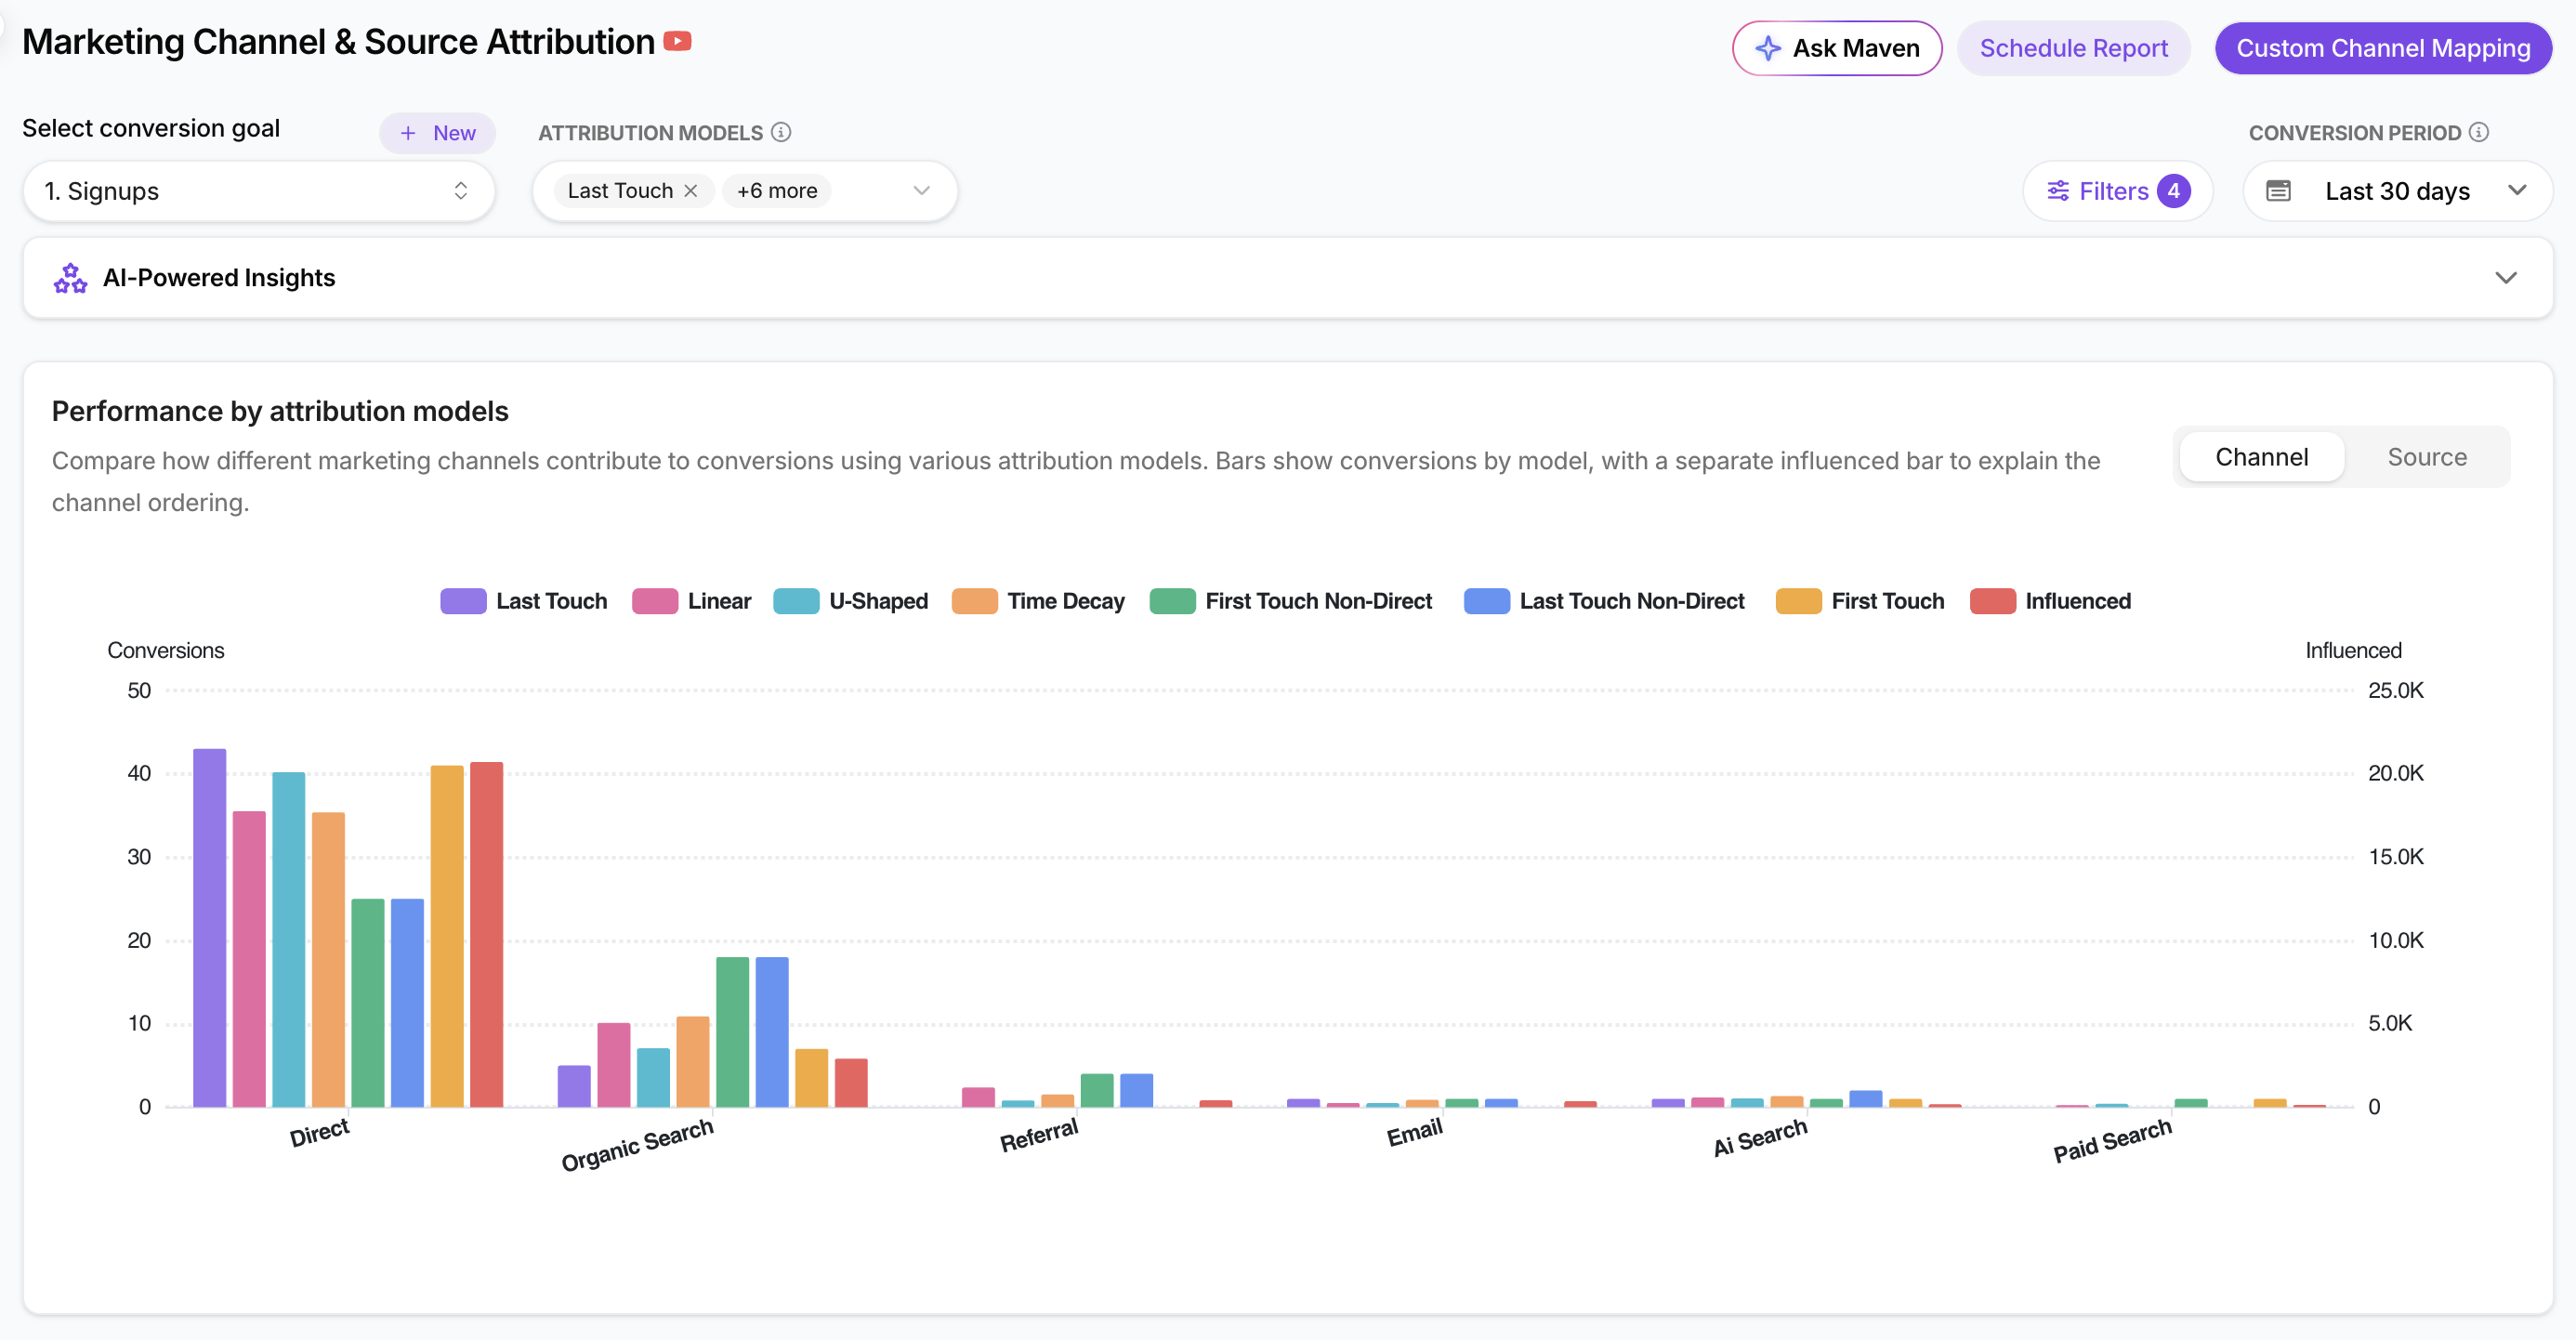Click the Attribution Models info icon
Screen dimensions: 2576x1340
[781, 132]
